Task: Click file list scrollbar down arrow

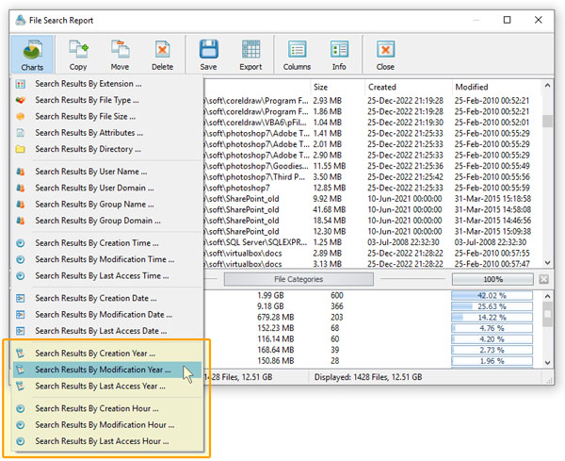Action: click(547, 263)
